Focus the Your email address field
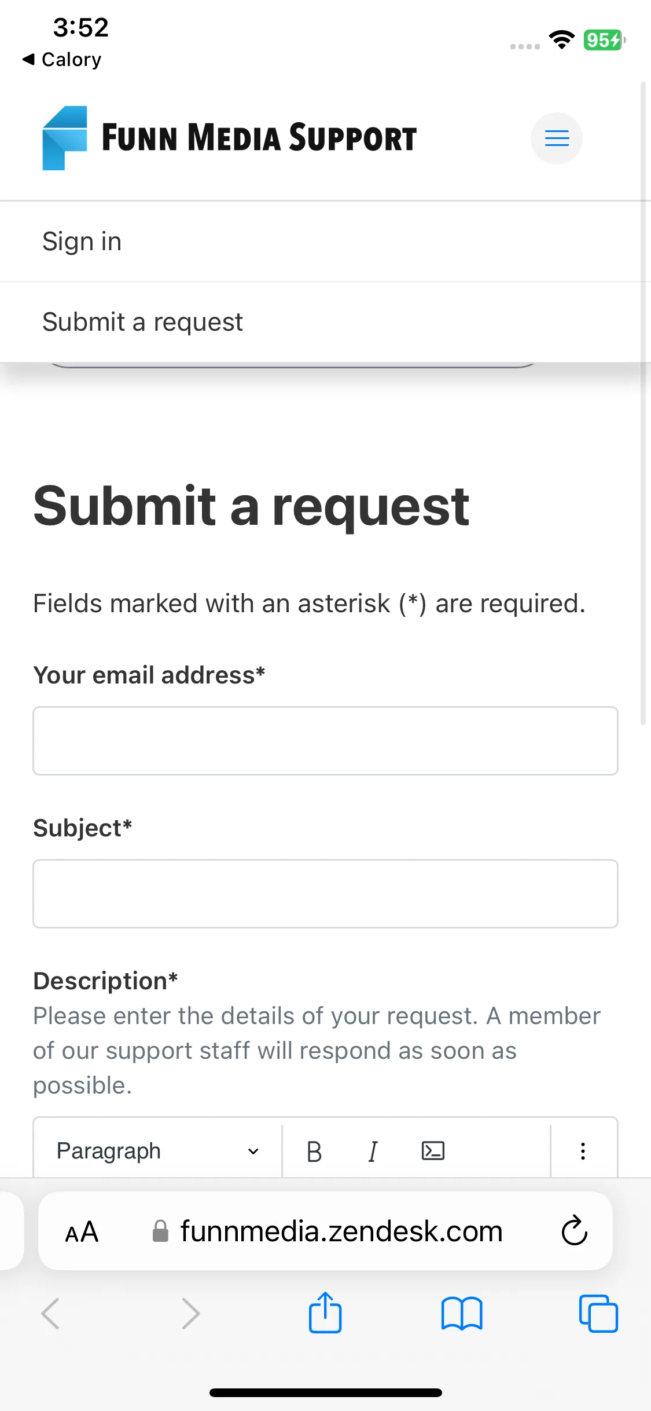The width and height of the screenshot is (651, 1411). click(x=325, y=740)
